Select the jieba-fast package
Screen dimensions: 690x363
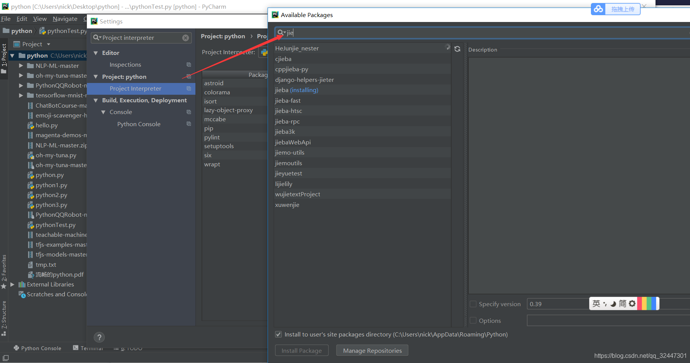tap(362, 101)
